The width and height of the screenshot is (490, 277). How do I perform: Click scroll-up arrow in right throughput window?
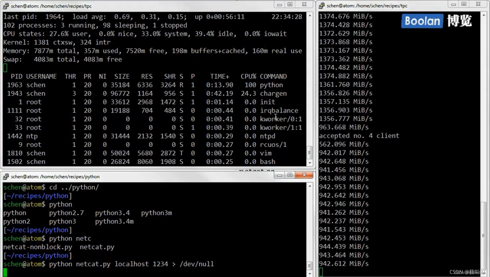[484, 15]
